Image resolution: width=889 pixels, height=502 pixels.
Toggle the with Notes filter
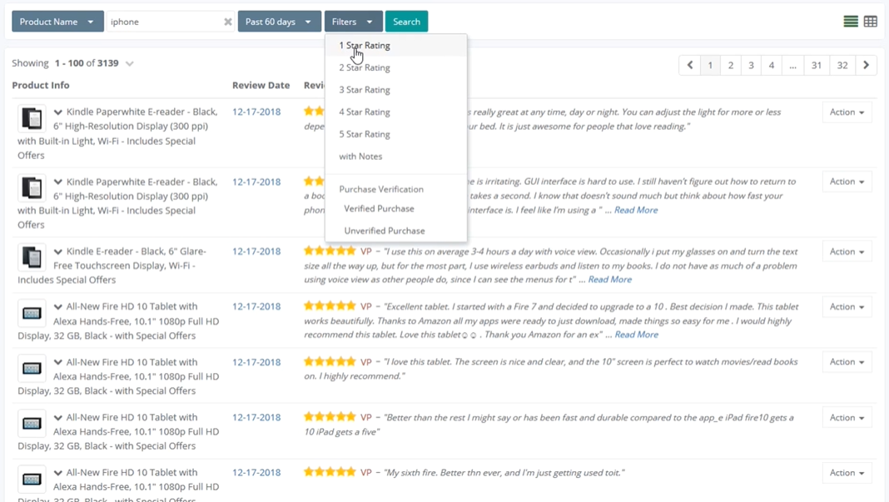[360, 156]
